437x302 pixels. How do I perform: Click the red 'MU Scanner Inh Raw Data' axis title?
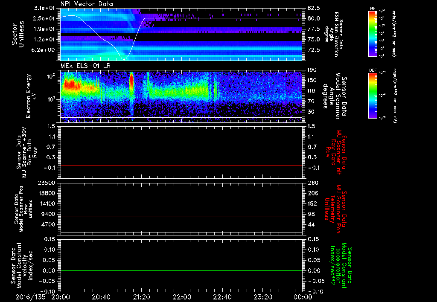pyautogui.click(x=336, y=152)
